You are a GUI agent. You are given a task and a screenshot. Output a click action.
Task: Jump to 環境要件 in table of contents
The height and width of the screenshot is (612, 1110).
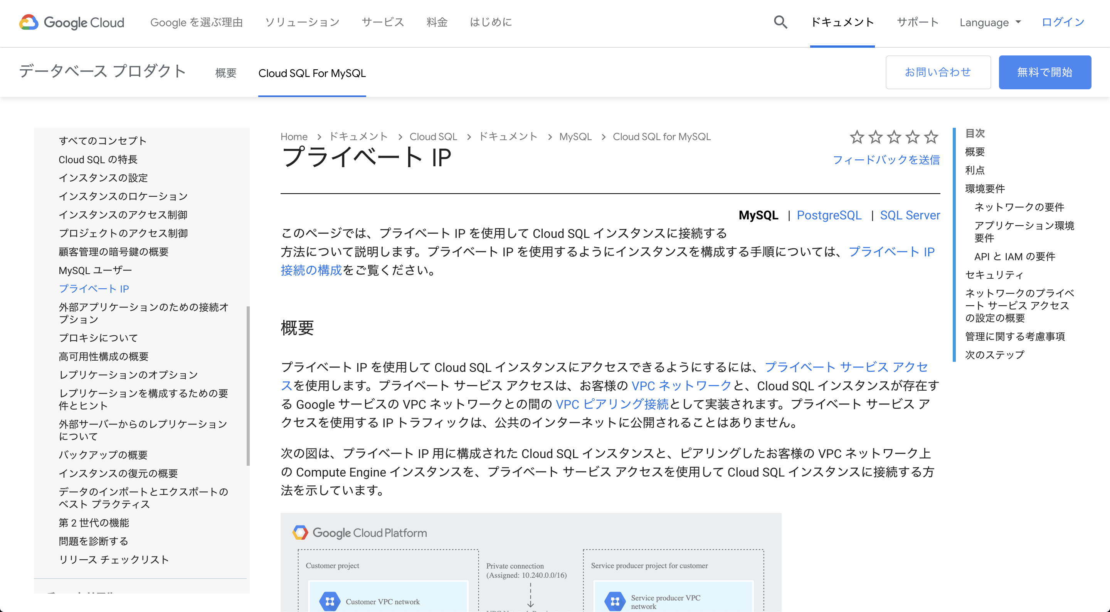pos(985,189)
